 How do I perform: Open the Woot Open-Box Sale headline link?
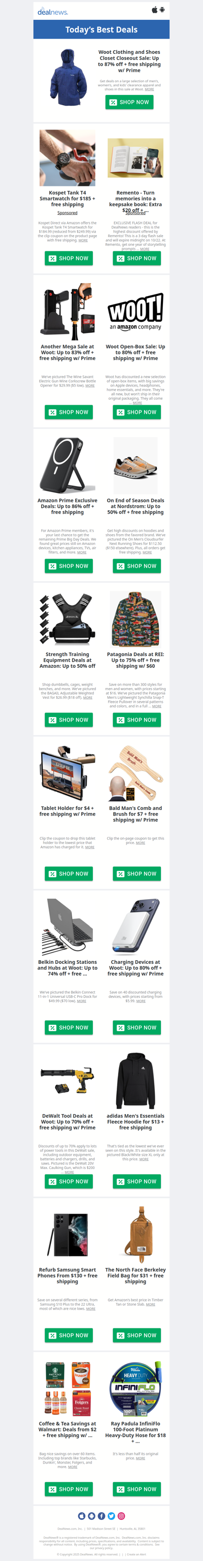135,353
